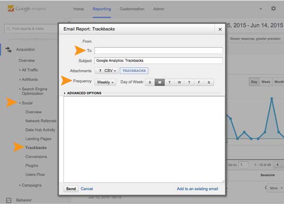Select Friday in Day of Week
Image resolution: width=284 pixels, height=204 pixels.
click(x=199, y=82)
